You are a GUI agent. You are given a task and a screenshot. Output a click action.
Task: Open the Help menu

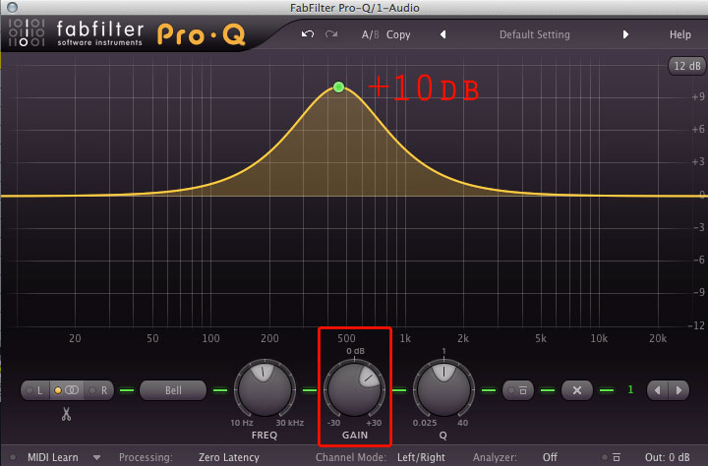tap(679, 34)
